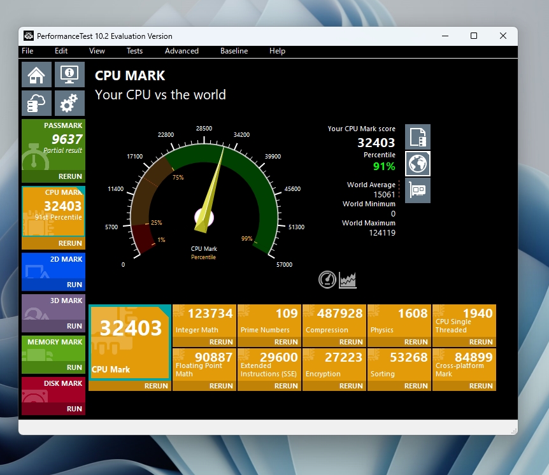Rerun the CPU Single Threaded test
This screenshot has width=549, height=475.
464,342
